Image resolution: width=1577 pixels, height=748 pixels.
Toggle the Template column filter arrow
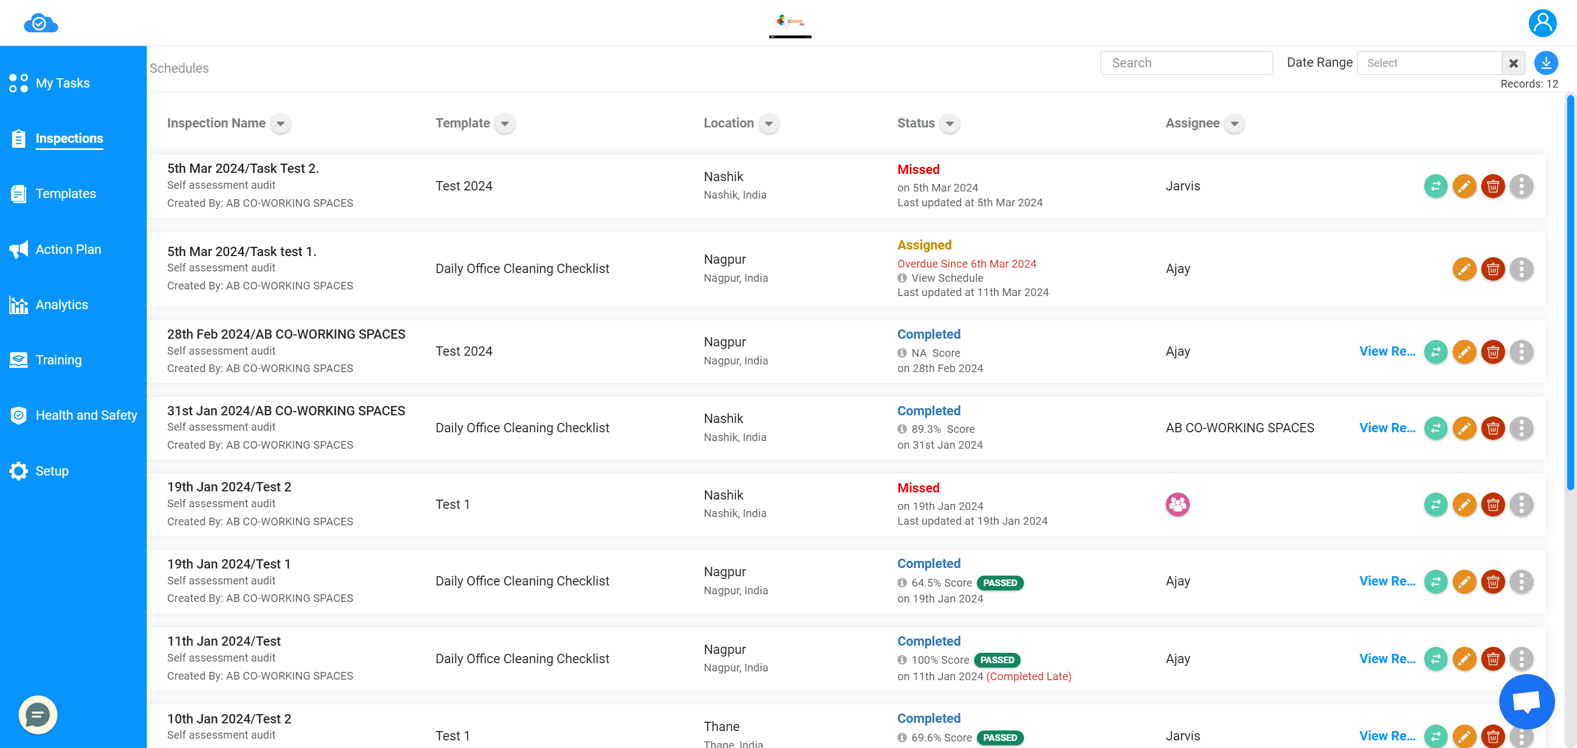(x=505, y=124)
